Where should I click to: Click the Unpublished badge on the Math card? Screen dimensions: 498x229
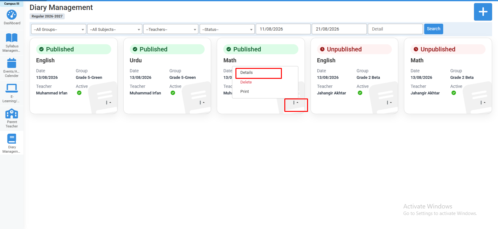click(448, 49)
